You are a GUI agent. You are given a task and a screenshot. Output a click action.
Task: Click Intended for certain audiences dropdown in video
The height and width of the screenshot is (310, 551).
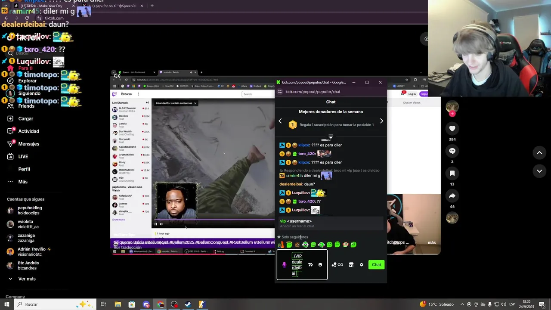pos(176,103)
